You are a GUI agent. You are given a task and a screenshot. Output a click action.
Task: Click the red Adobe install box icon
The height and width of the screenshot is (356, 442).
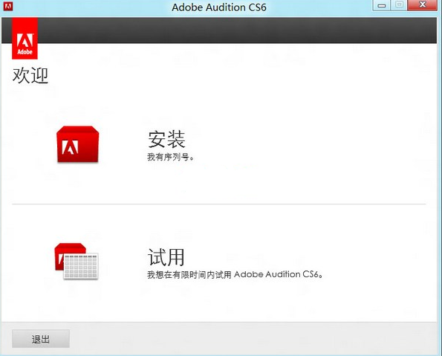pyautogui.click(x=78, y=144)
